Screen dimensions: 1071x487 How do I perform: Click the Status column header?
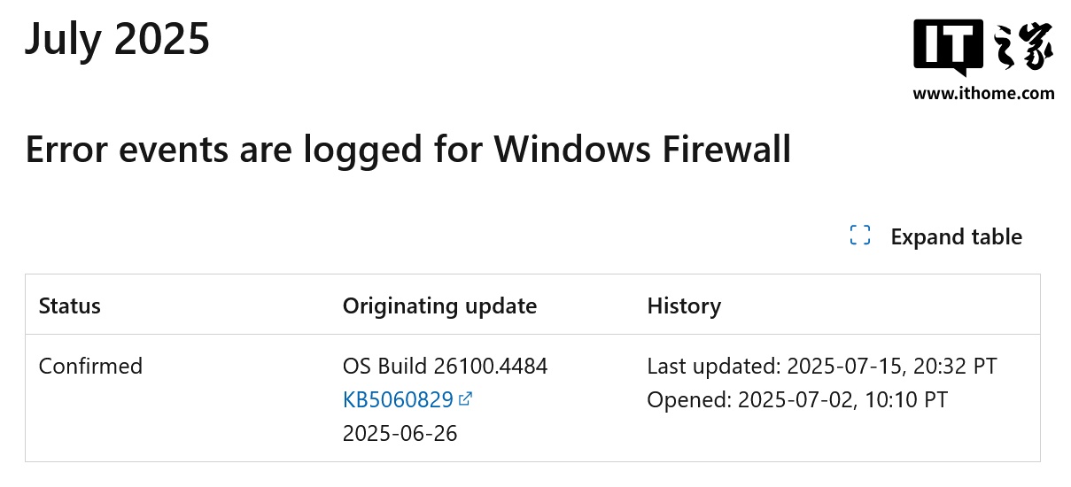tap(70, 306)
